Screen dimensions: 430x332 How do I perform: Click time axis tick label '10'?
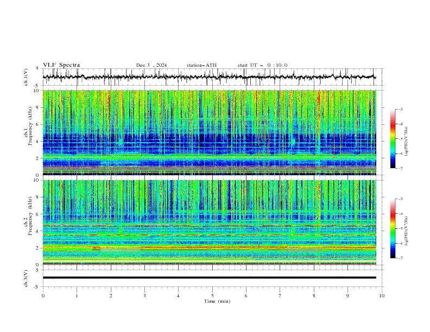click(382, 296)
